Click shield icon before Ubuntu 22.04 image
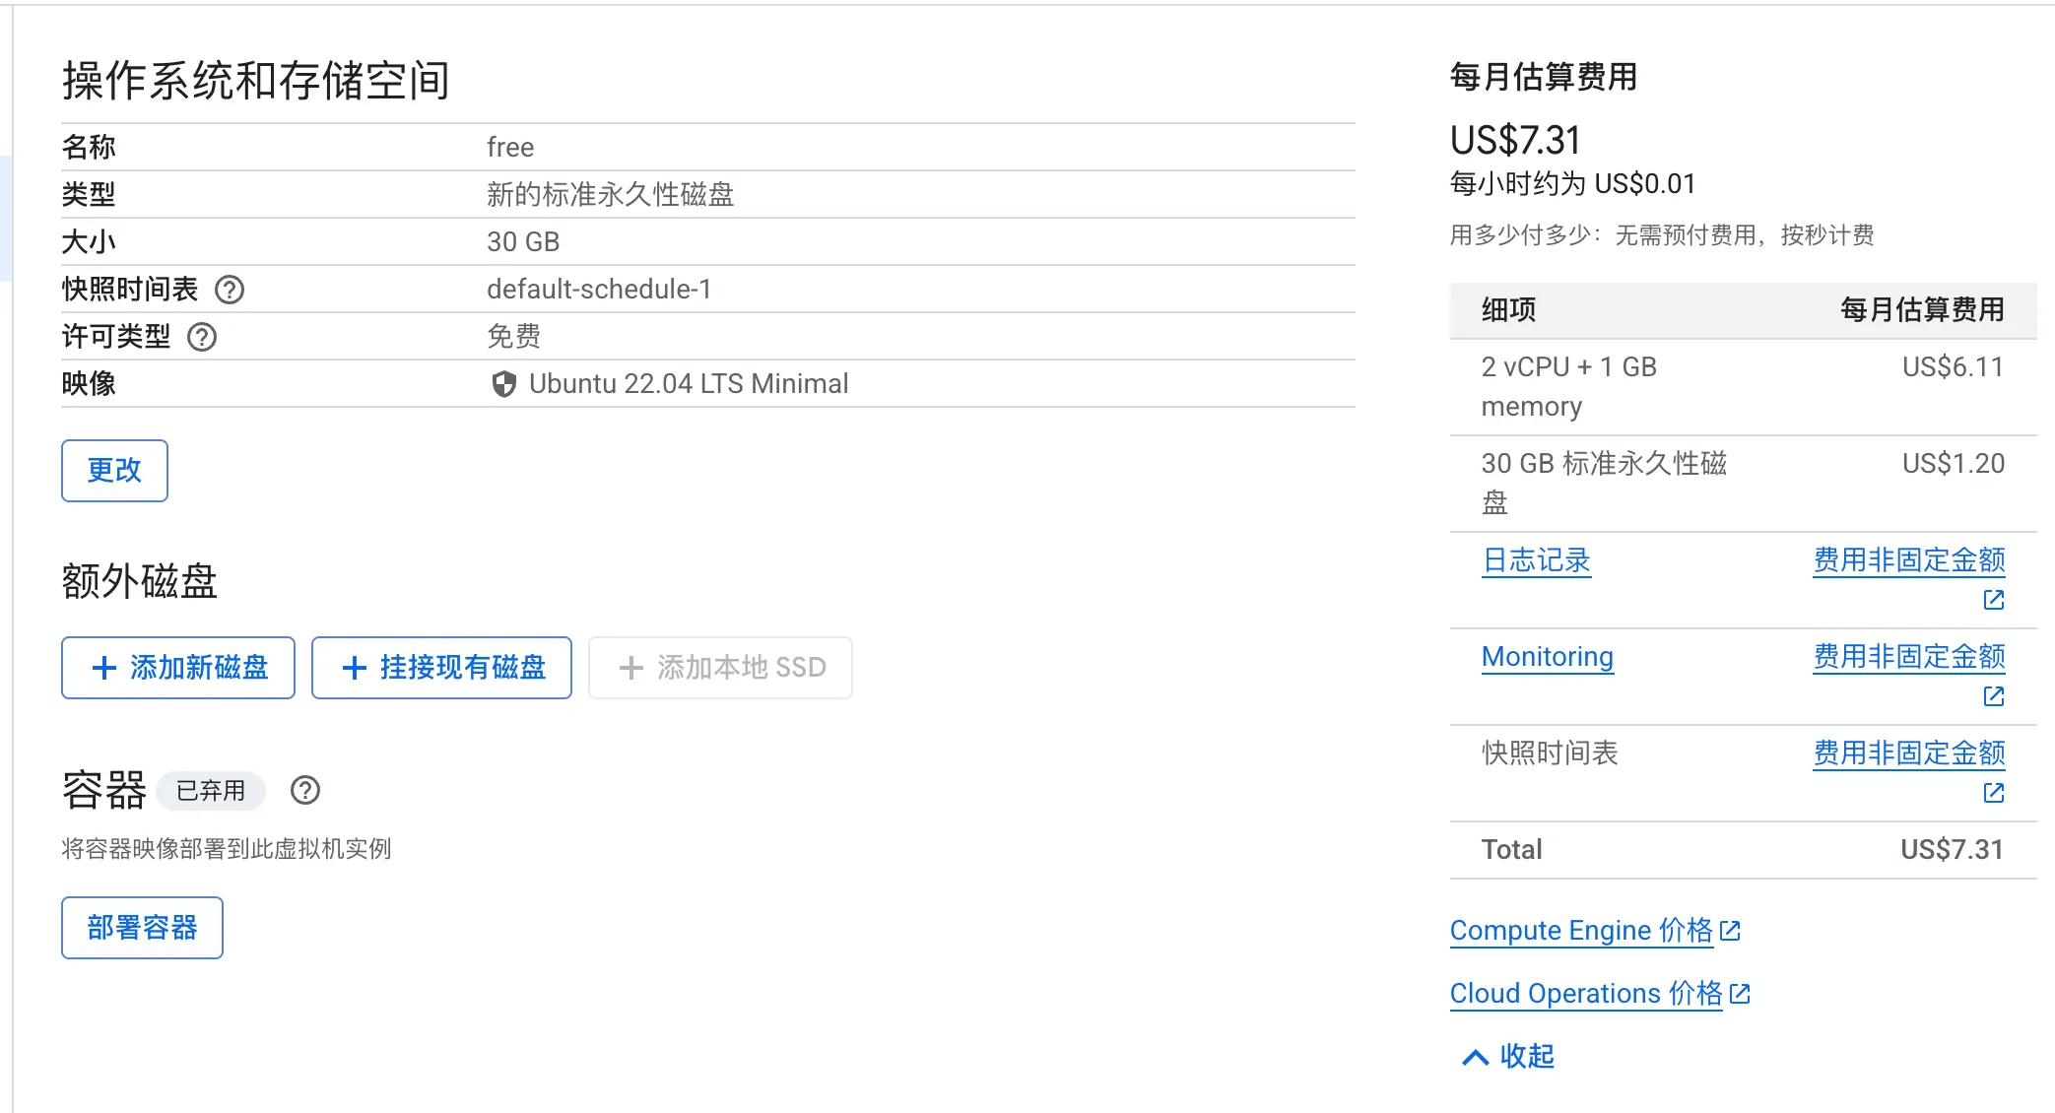 coord(503,384)
